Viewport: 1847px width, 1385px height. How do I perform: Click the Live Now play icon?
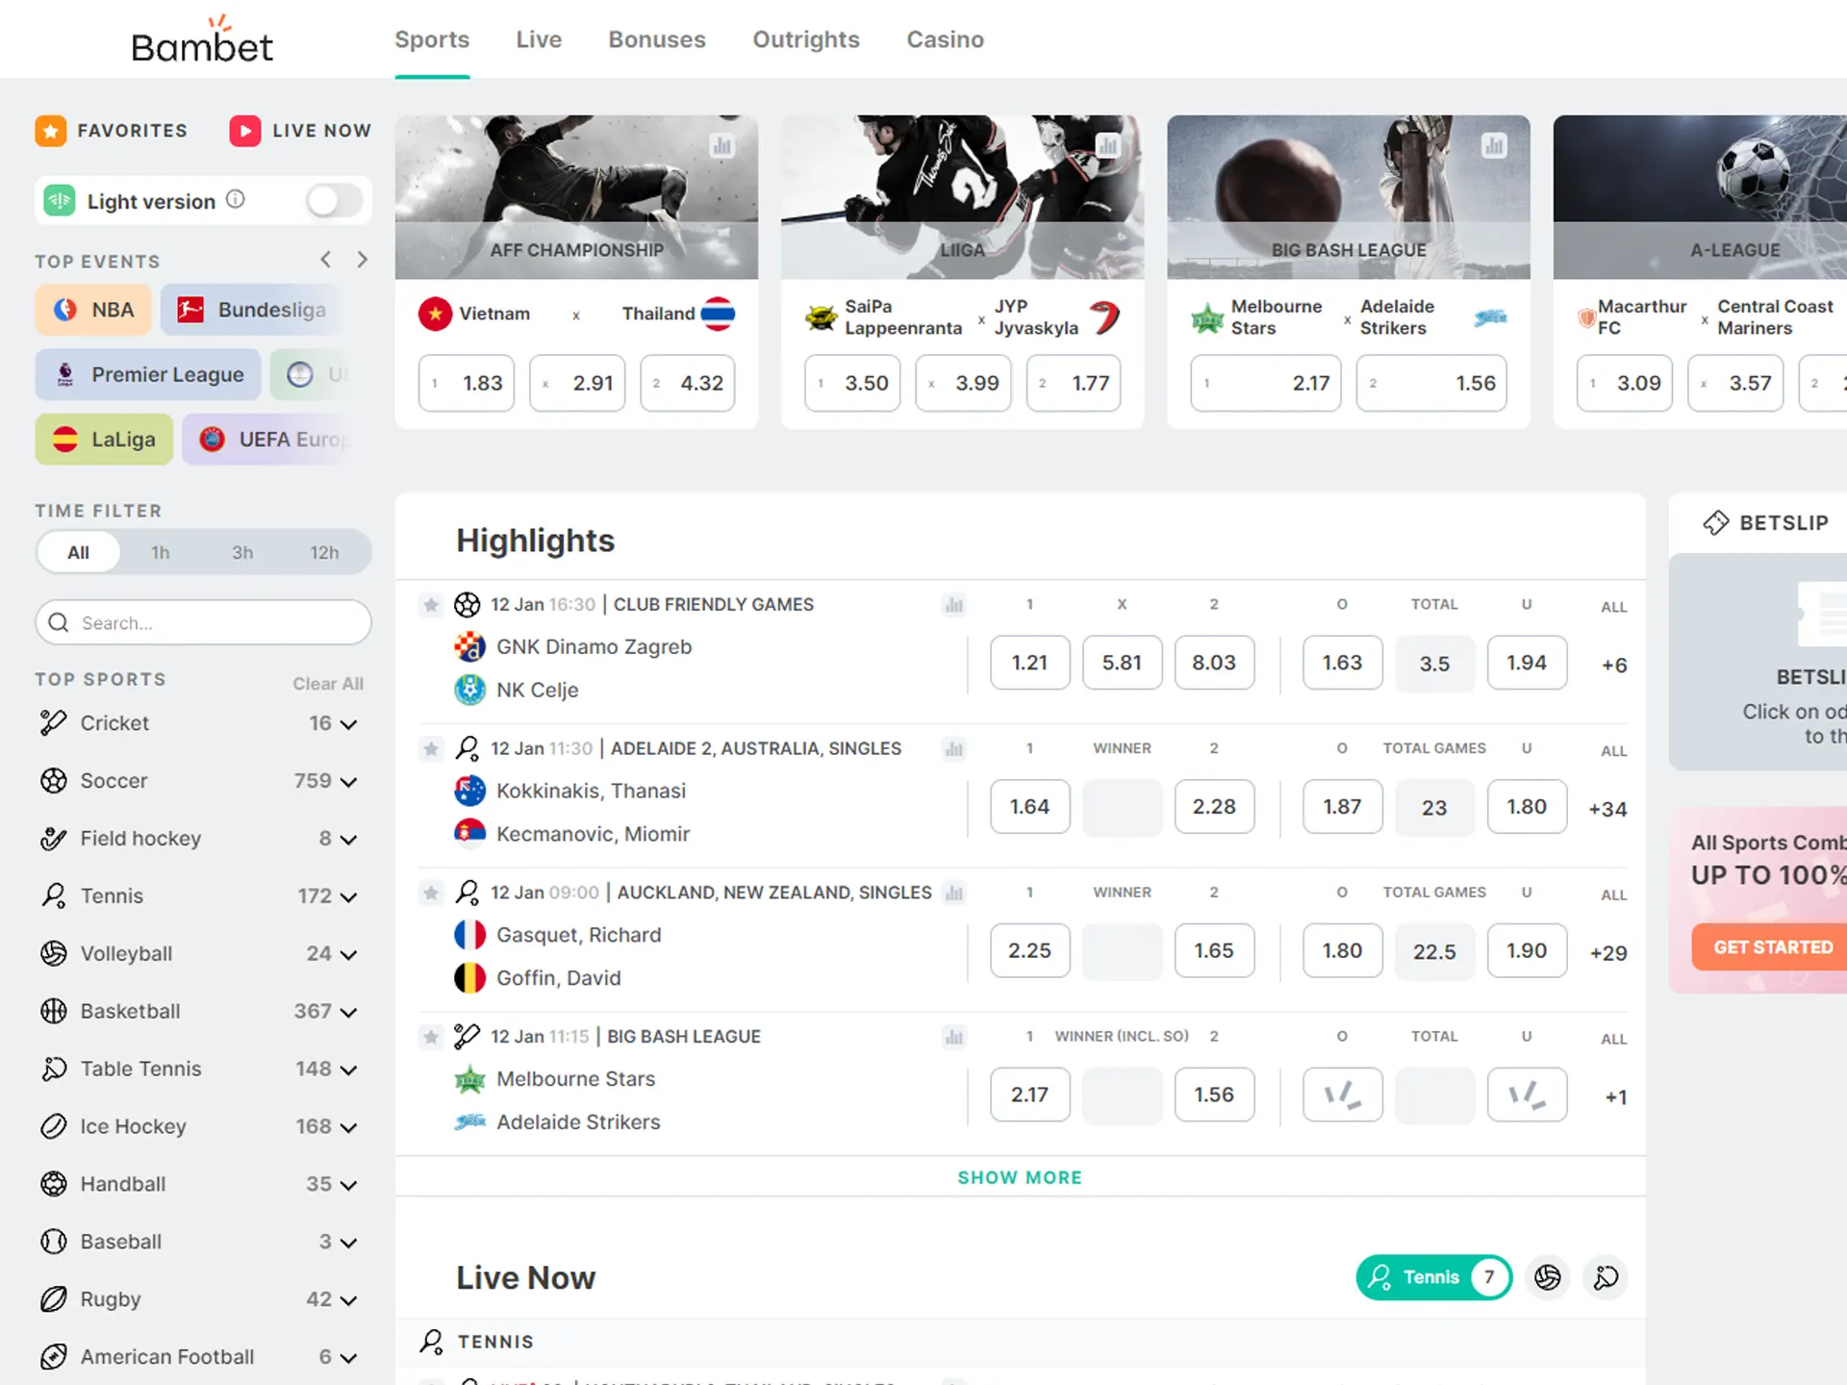pos(244,131)
